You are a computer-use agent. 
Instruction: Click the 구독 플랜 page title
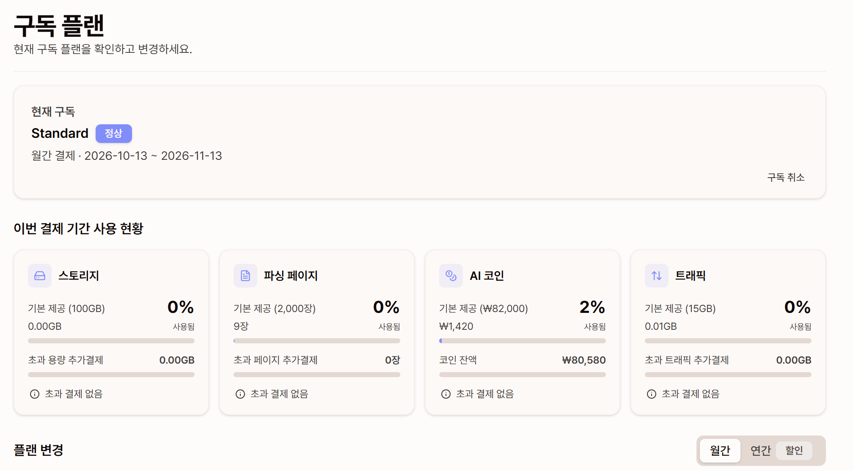coord(59,25)
